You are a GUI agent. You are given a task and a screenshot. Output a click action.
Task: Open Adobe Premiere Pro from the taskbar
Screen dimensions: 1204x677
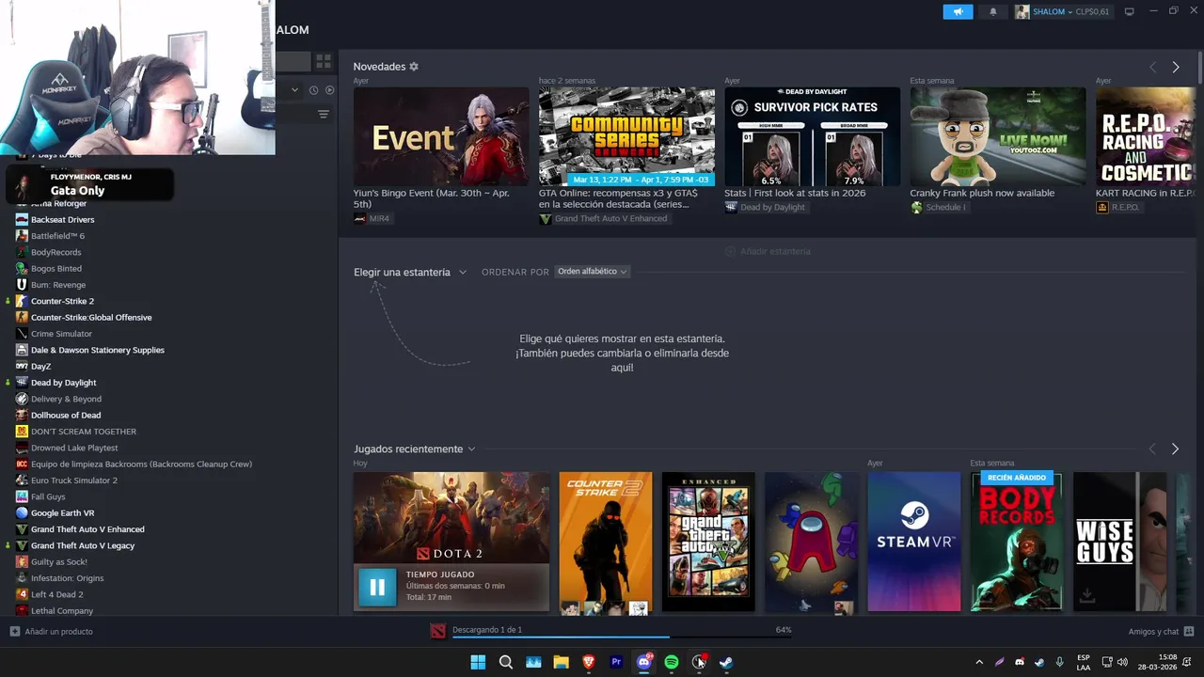click(616, 662)
